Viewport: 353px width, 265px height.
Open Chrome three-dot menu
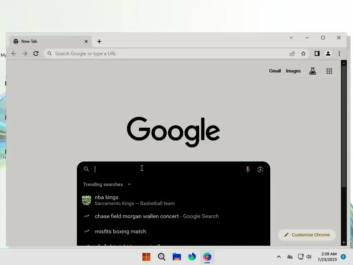[339, 53]
